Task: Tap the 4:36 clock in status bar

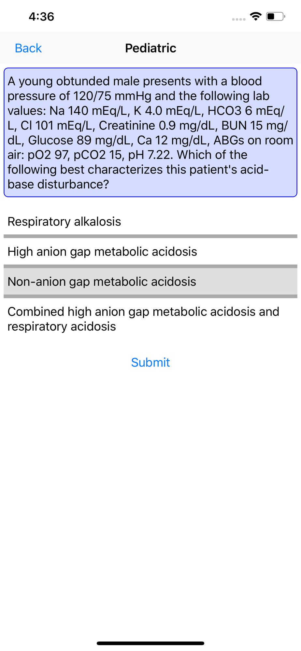Action: tap(41, 17)
